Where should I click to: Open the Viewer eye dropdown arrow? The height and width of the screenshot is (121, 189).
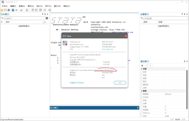[x=19, y=10]
